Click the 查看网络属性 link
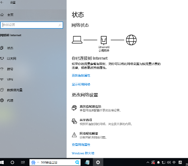The width and height of the screenshot is (188, 166). [x=81, y=145]
